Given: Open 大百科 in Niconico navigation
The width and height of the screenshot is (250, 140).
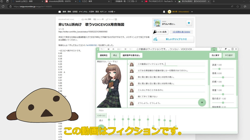Looking at the screenshot, I should 91,12.
